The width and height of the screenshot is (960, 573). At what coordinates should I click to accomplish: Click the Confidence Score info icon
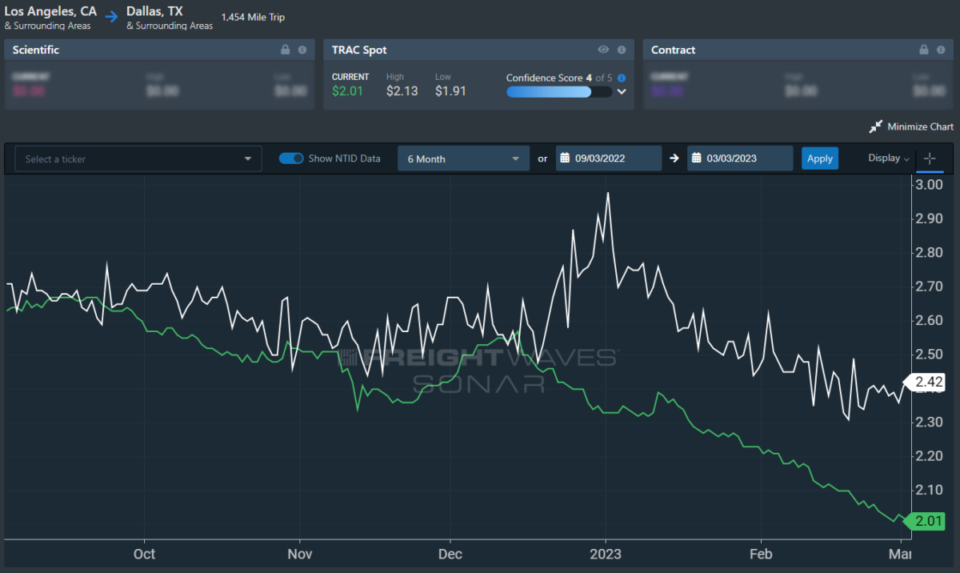tap(622, 78)
